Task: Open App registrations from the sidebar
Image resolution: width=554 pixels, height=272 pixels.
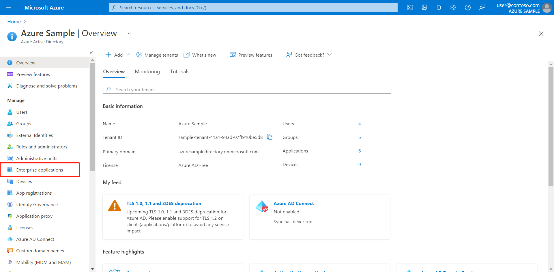Action: pyautogui.click(x=34, y=193)
